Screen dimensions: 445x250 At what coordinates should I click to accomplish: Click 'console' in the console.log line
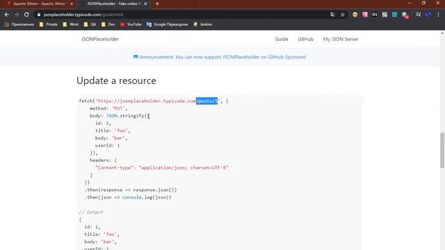coord(132,197)
